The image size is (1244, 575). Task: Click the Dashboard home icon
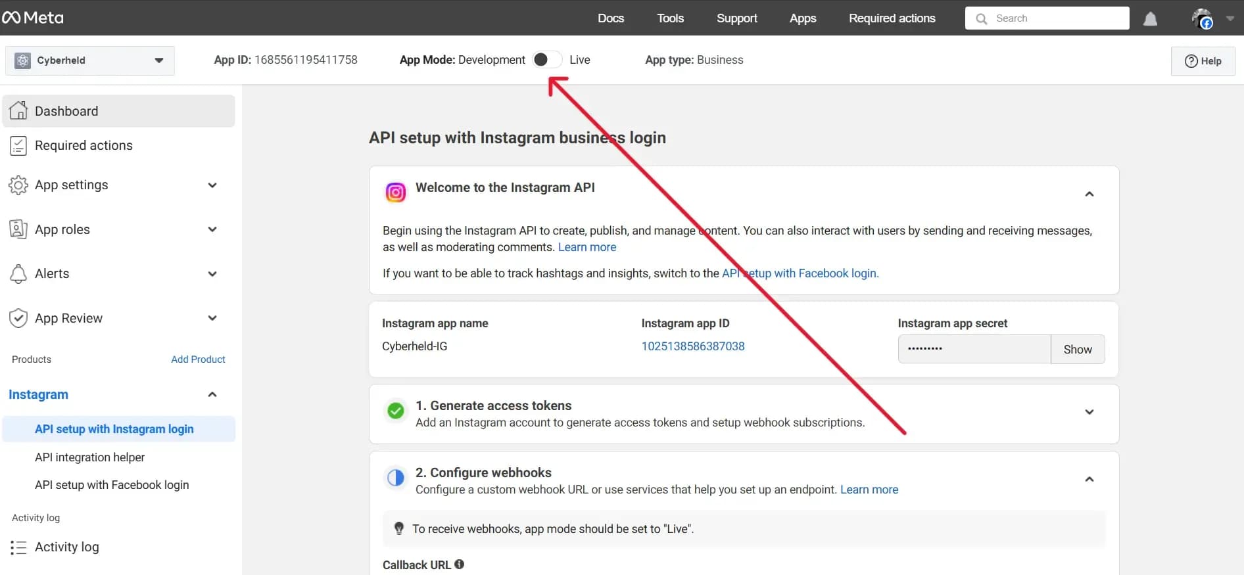pyautogui.click(x=18, y=110)
